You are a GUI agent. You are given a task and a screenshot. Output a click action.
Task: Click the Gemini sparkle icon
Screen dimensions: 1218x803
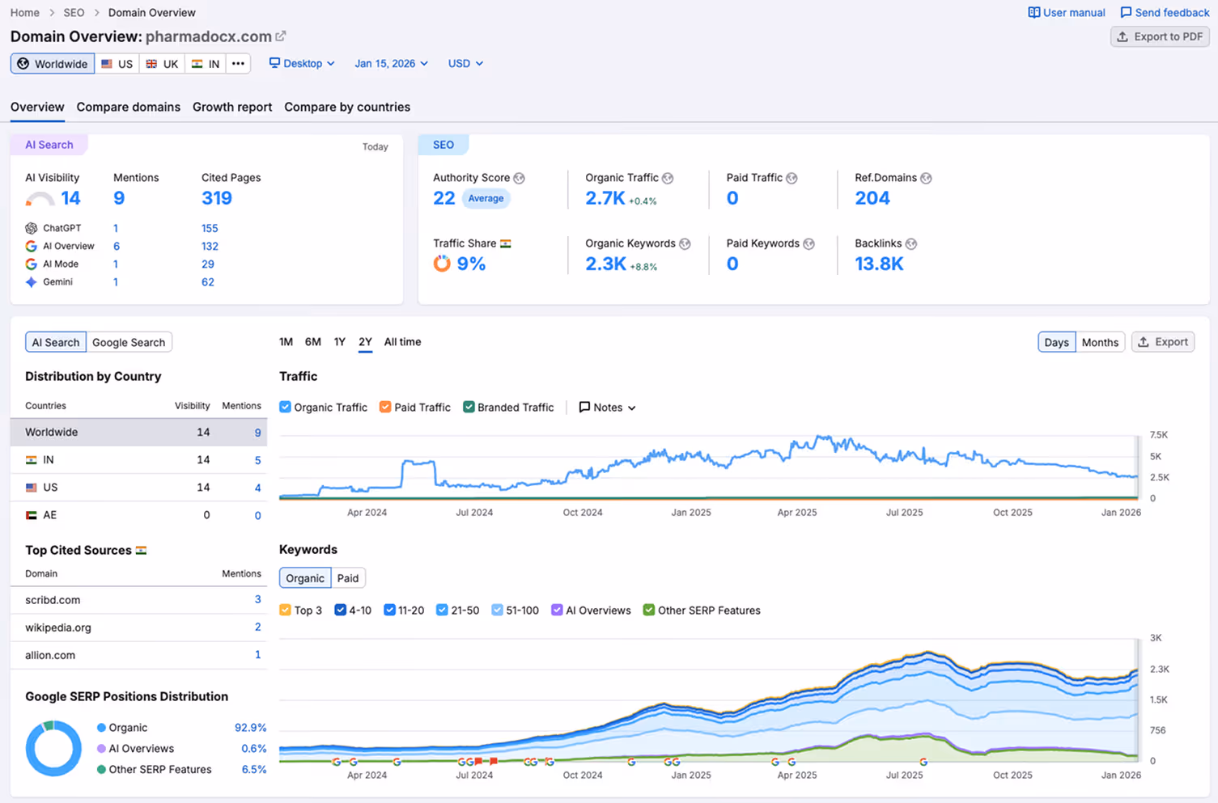(x=32, y=282)
